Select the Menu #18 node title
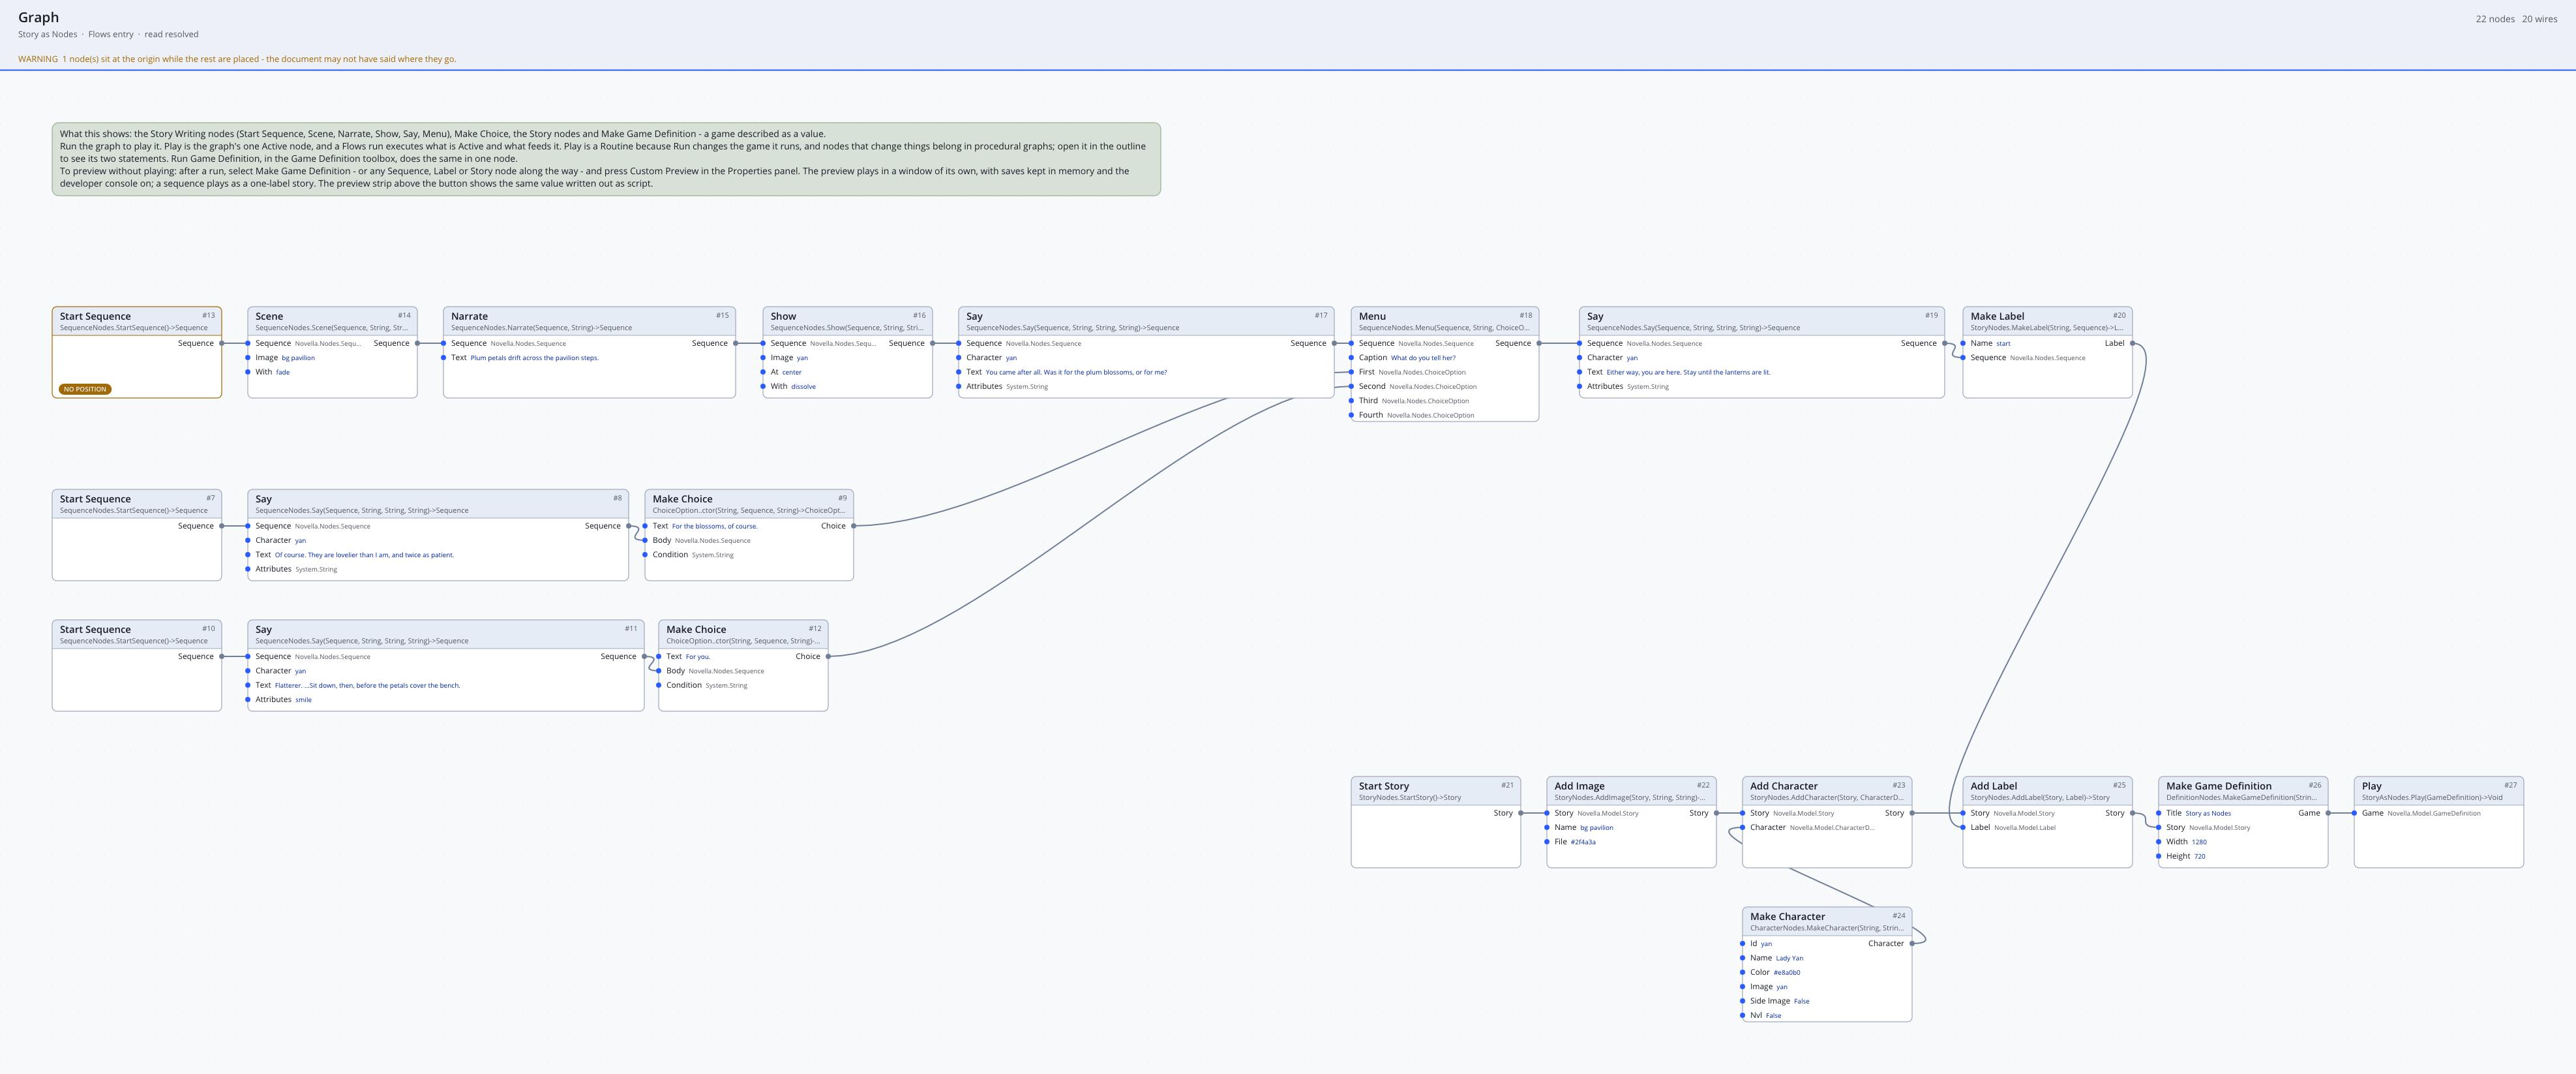The image size is (2576, 1074). pos(1372,316)
